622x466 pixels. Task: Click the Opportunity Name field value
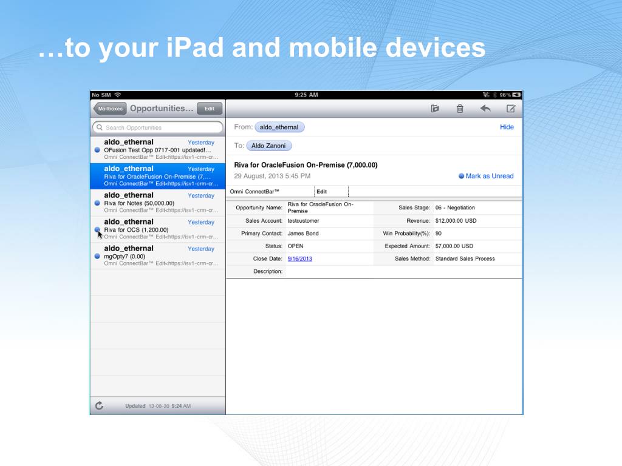(x=321, y=208)
